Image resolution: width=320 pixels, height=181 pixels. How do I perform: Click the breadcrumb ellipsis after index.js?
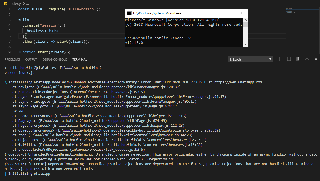(27, 3)
